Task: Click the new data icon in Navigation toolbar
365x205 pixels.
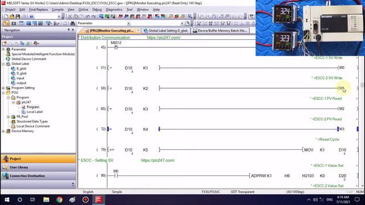Action: click(5, 43)
